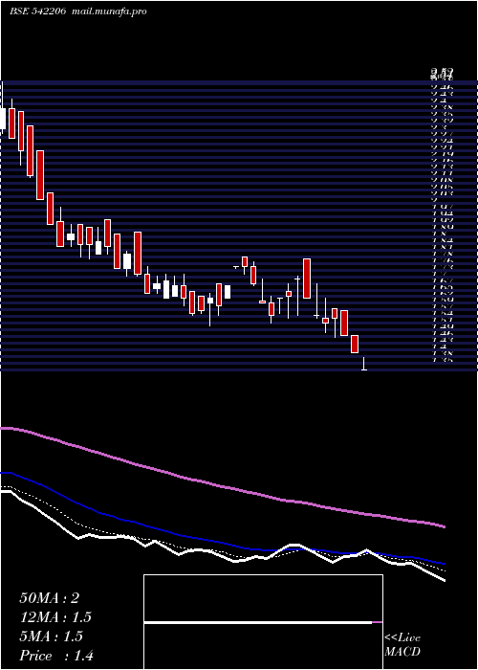Click the white MACD histogram line inside the box
Viewport: 478px width, 670px height.
click(x=258, y=622)
